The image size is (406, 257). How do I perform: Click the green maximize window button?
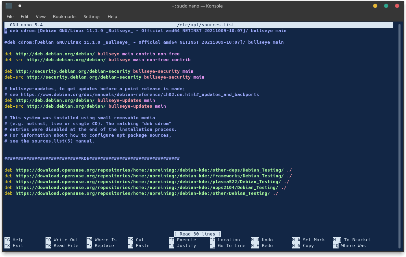pos(386,6)
